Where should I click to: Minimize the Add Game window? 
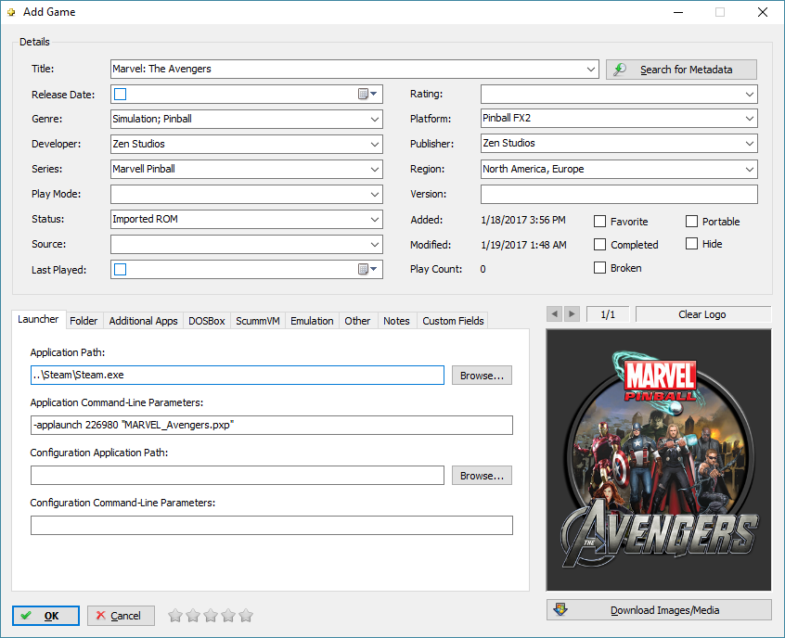point(678,12)
